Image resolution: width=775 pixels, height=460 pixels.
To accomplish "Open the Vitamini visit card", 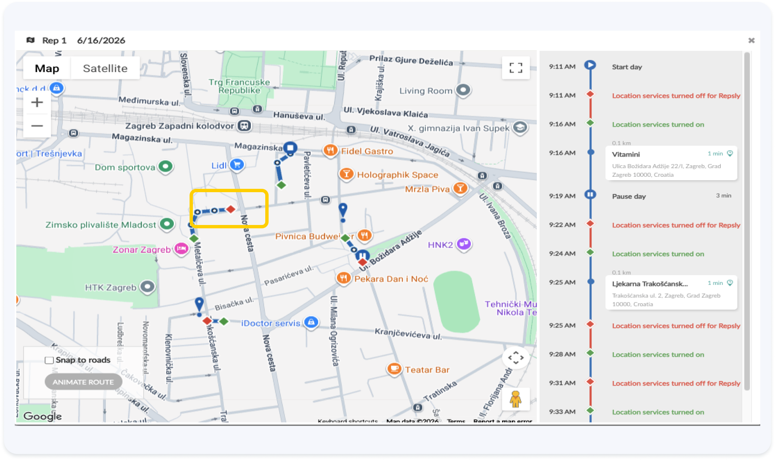I will coord(671,163).
